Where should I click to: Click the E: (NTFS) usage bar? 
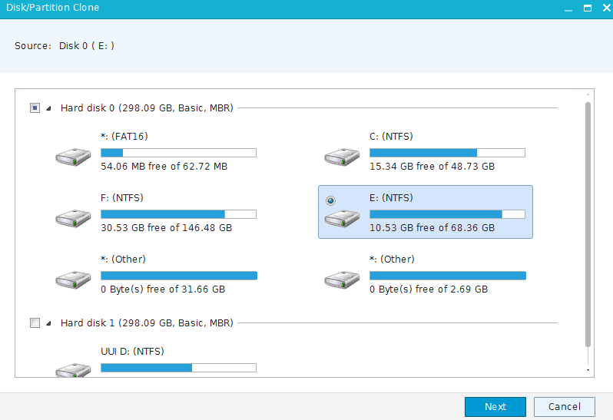coord(448,214)
